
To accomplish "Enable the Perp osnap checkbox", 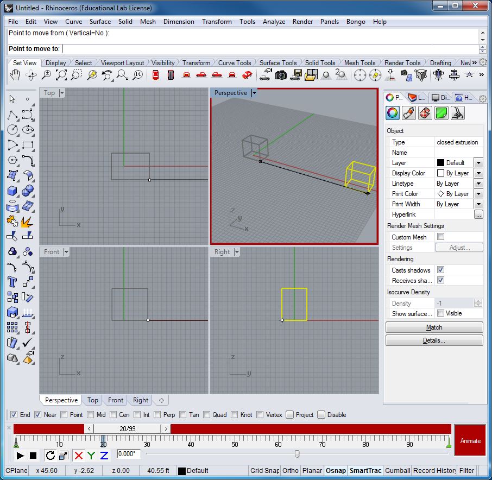I will point(157,415).
